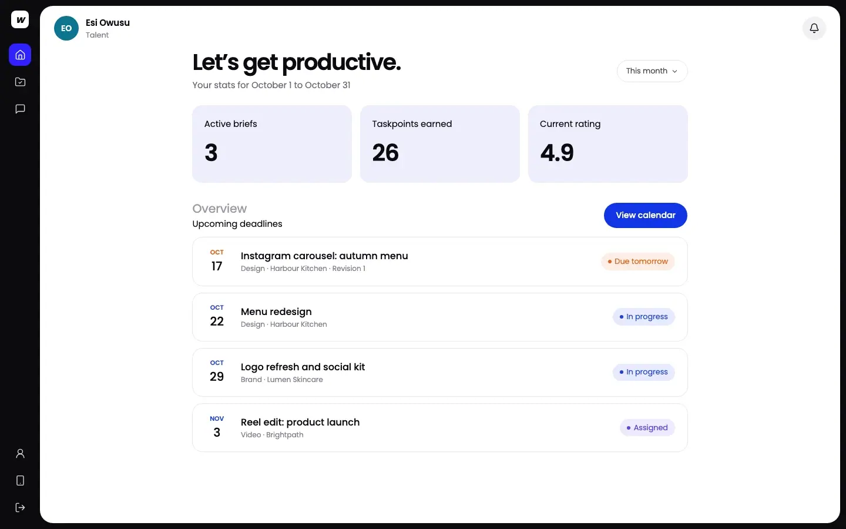The image size is (846, 529).
Task: Click In progress badge for Menu redesign
Action: point(644,317)
